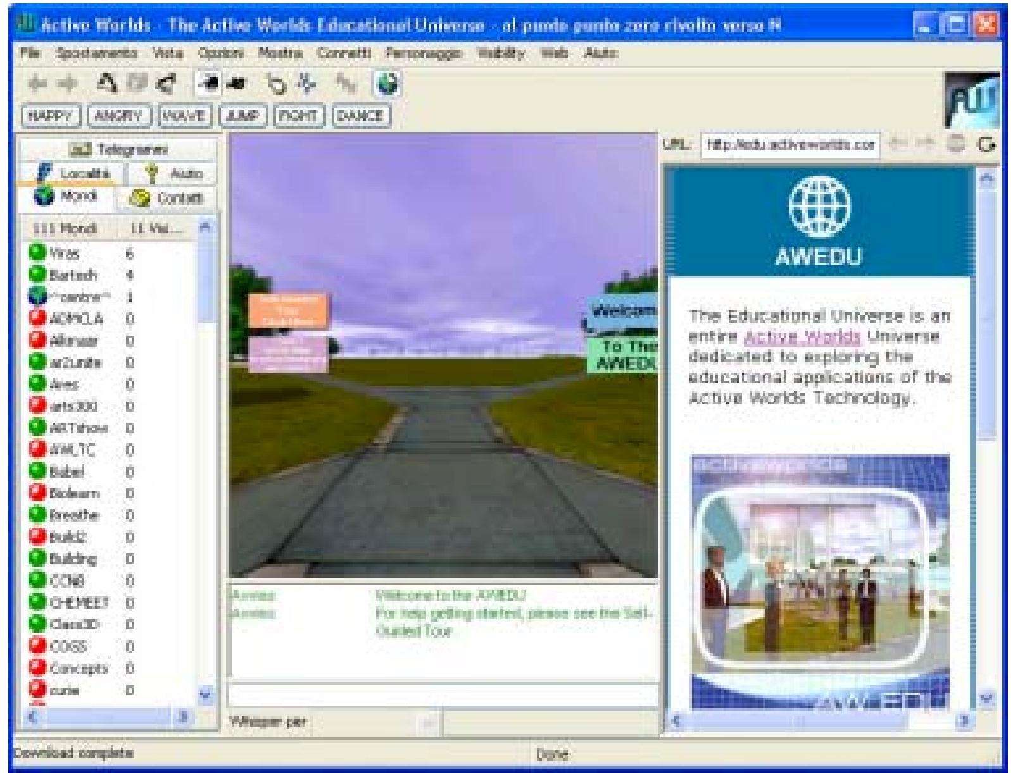The width and height of the screenshot is (1011, 773).
Task: Start the DANCE gesture
Action: click(361, 116)
